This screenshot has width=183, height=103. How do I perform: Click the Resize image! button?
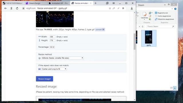pos(45,79)
